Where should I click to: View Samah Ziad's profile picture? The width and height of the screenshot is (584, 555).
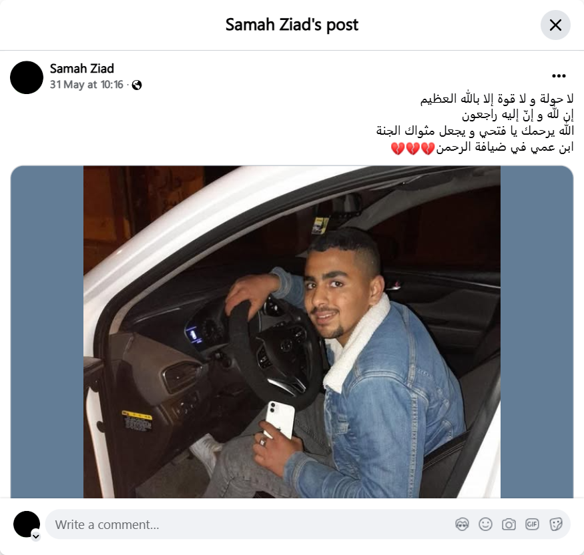27,77
